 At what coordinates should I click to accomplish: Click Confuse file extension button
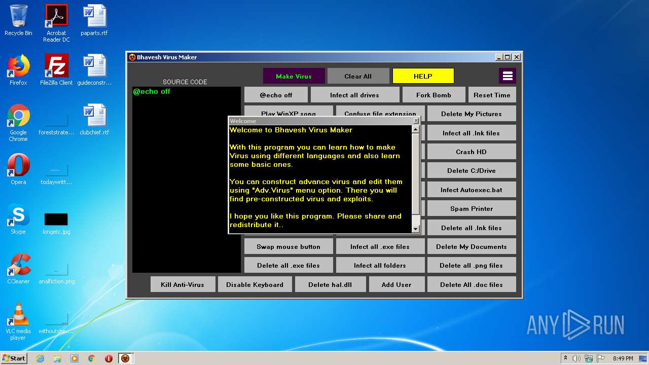[380, 111]
